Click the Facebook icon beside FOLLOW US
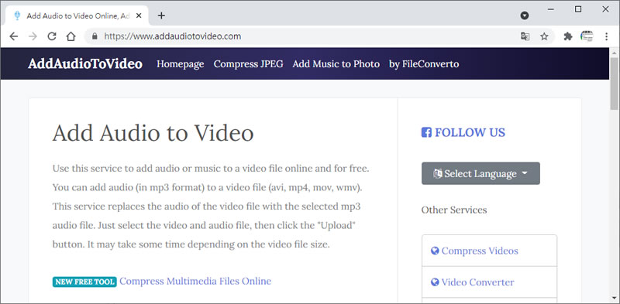The image size is (620, 304). (426, 132)
